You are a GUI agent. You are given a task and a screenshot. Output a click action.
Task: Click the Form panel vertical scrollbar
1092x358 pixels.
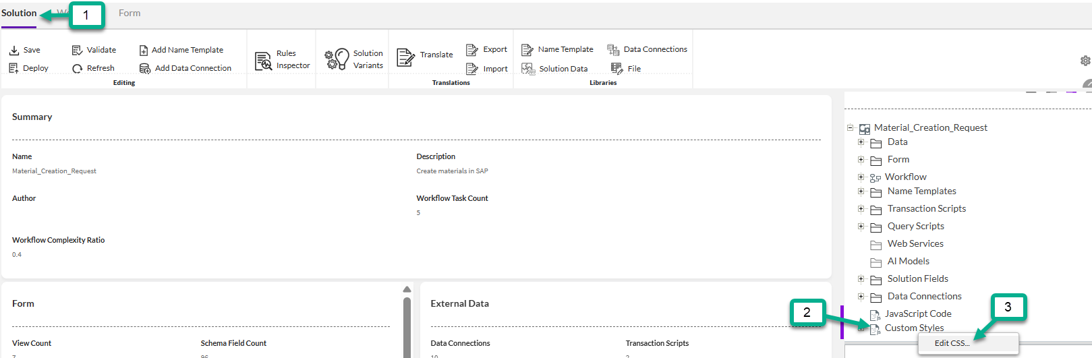point(407,324)
